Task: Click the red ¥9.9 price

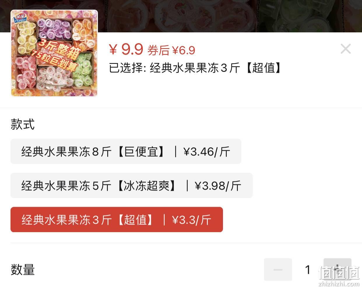Action: [x=126, y=49]
